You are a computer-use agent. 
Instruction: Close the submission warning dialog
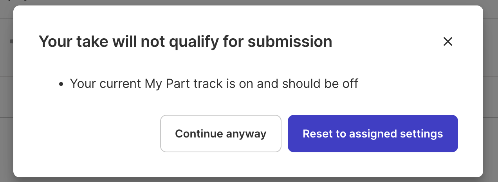tap(447, 42)
